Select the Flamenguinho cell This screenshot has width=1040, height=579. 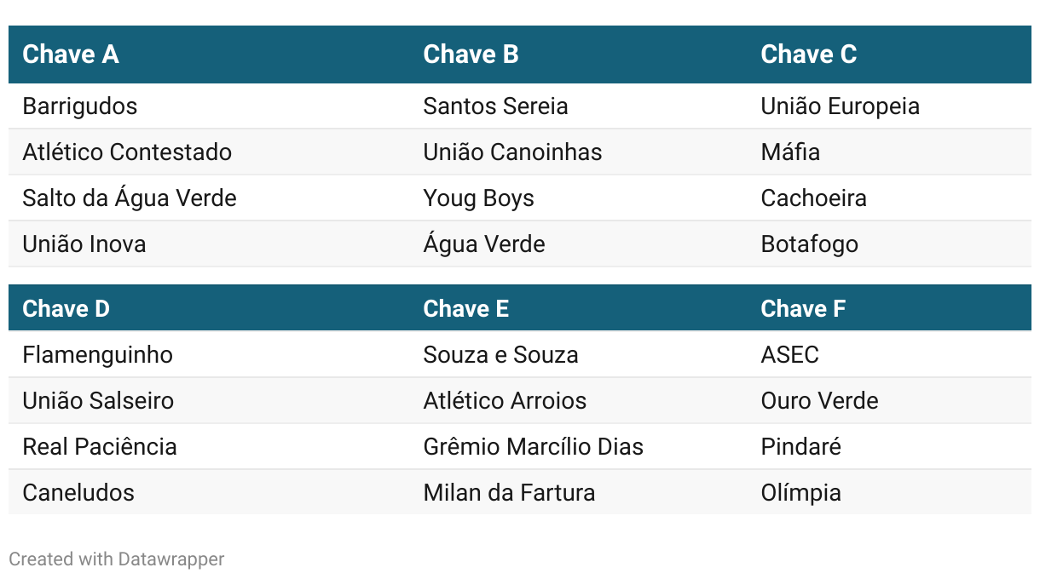[x=98, y=355]
